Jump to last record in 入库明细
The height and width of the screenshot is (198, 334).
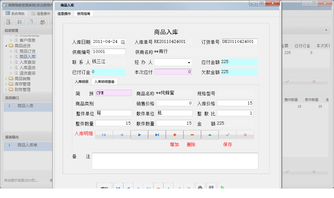[157, 134]
